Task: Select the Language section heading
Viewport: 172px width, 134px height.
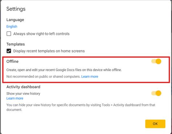Action: (15, 20)
